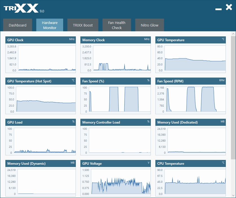Click the scrollbar up arrow
236x198 pixels.
click(233, 34)
